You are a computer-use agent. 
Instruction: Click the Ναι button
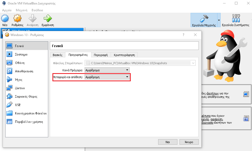pos(168,142)
